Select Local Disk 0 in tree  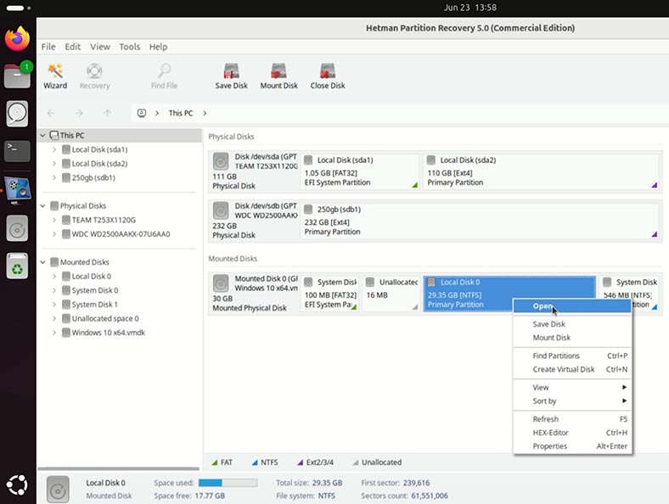[92, 276]
